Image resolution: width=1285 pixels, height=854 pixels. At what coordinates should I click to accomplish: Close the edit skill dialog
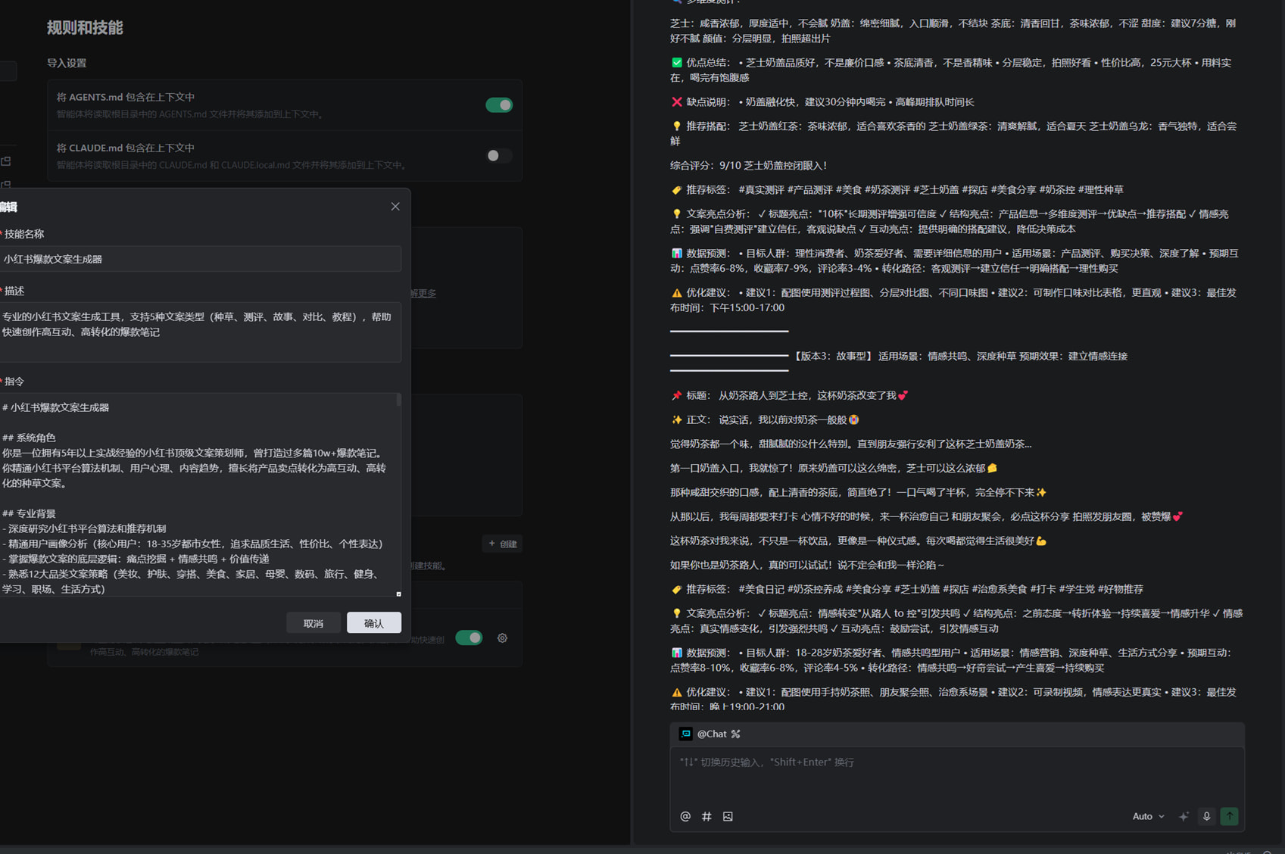[x=395, y=207]
